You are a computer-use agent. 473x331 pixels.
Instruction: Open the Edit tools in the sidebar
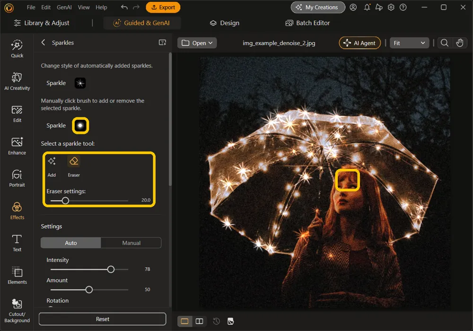pos(17,113)
